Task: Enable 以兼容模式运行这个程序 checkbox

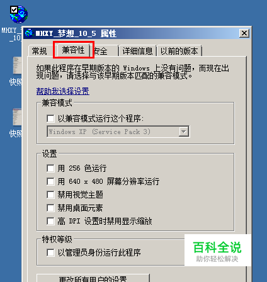Action: (x=50, y=118)
